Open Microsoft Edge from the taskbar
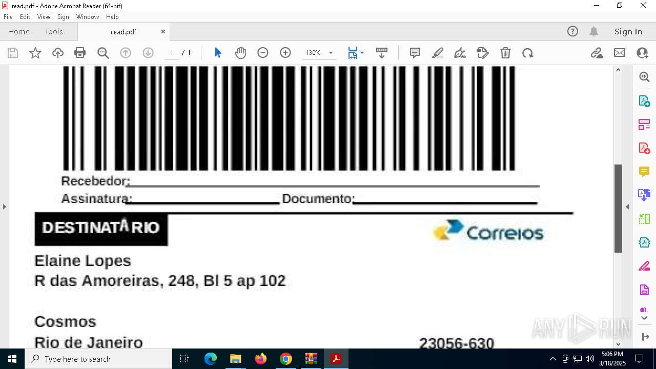The image size is (656, 369). click(211, 359)
